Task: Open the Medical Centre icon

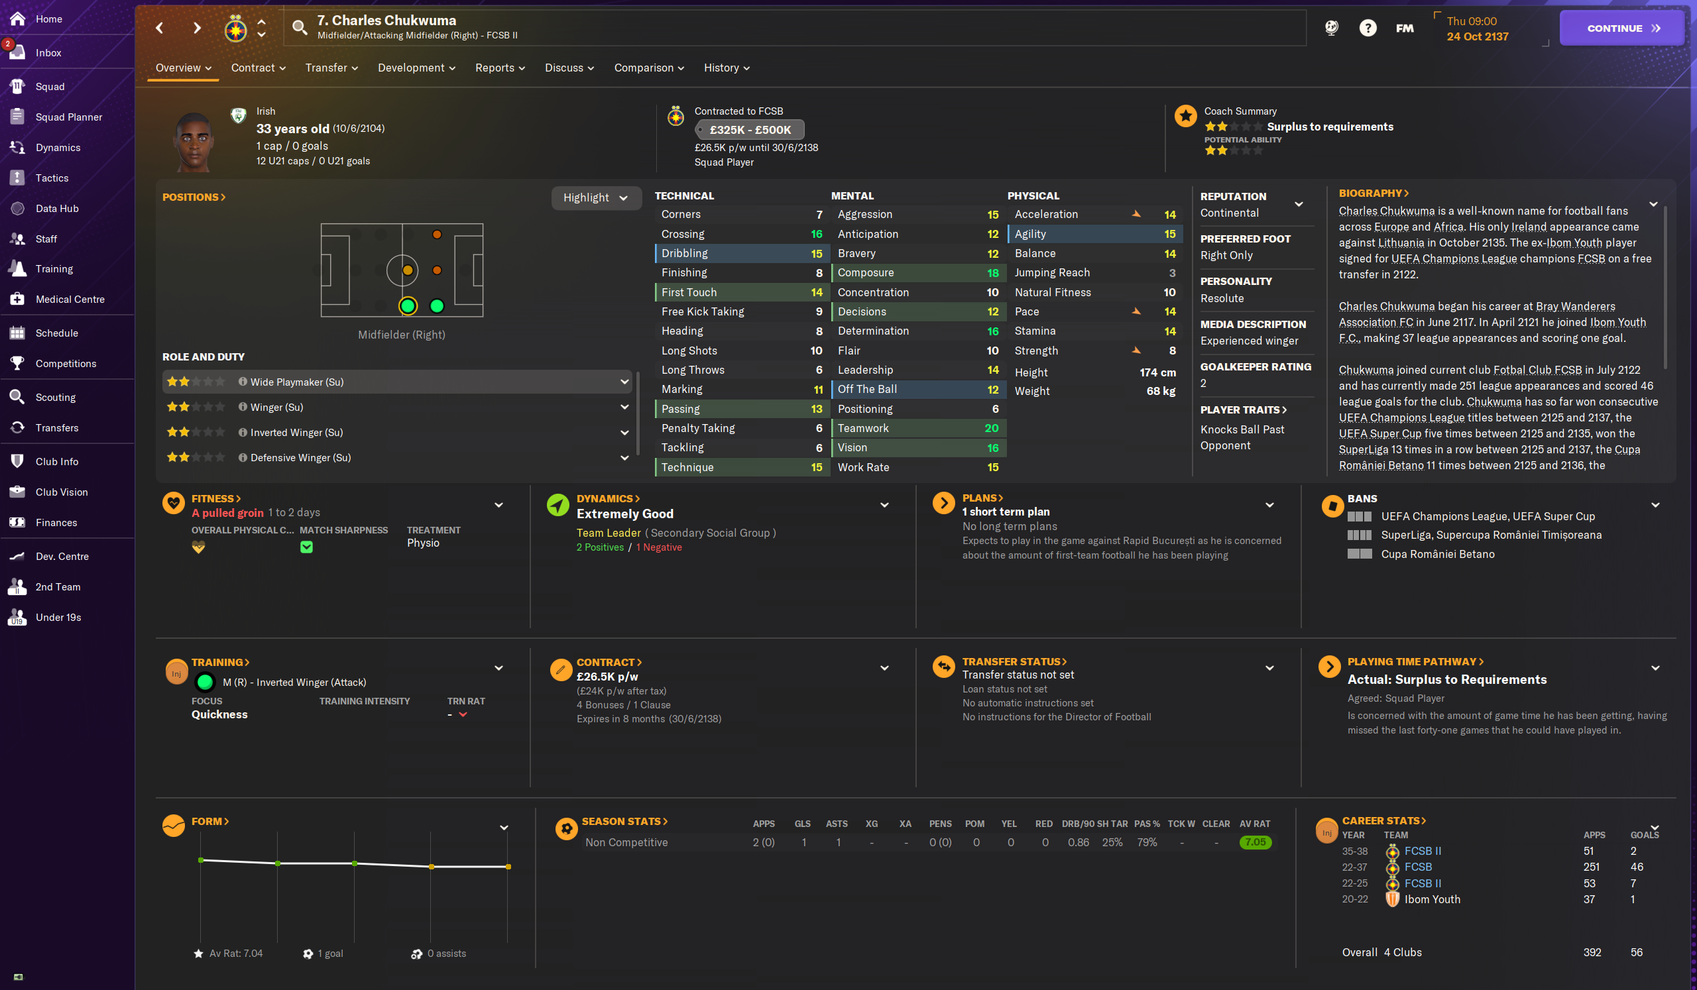Action: pyautogui.click(x=17, y=299)
